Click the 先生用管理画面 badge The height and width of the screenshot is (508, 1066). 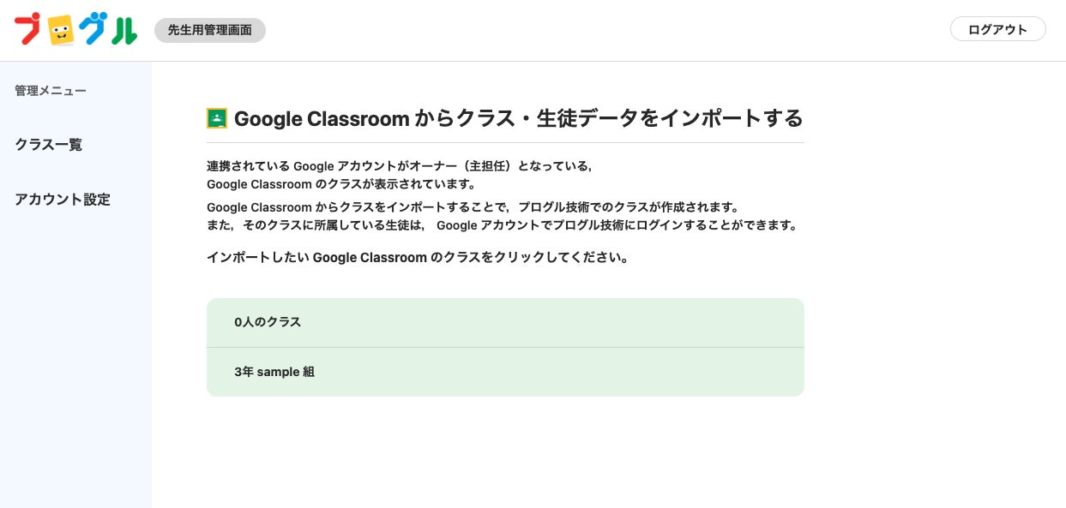coord(210,30)
